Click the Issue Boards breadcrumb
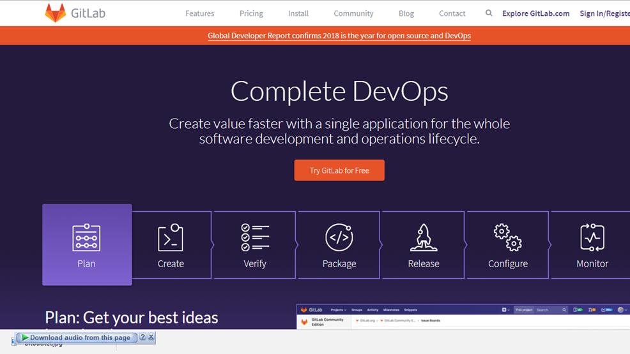 coord(430,321)
